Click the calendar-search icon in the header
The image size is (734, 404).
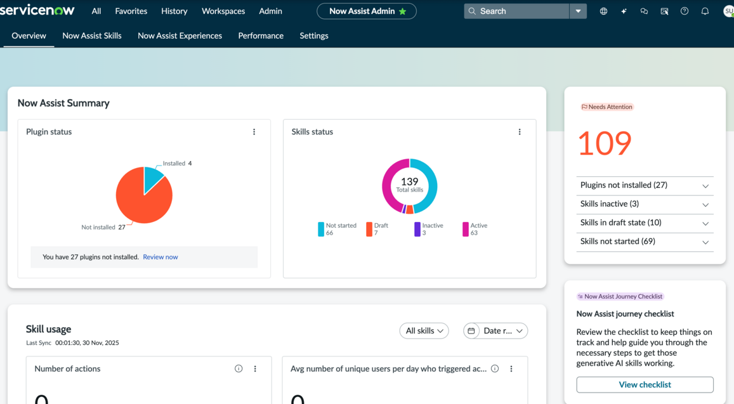(664, 11)
